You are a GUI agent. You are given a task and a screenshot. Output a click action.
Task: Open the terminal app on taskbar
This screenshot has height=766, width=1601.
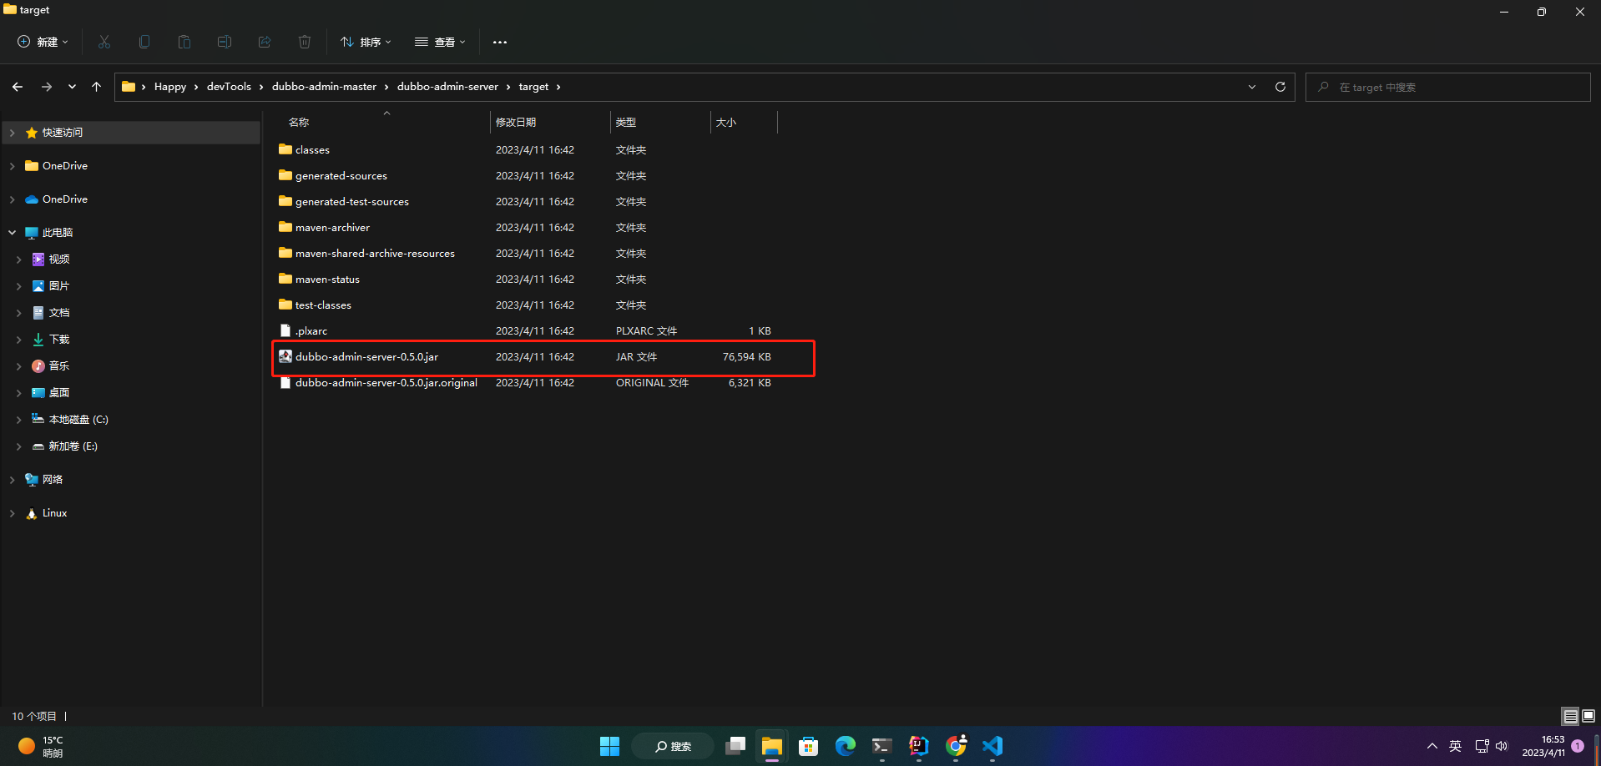(882, 746)
